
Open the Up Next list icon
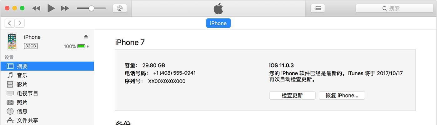coord(318,8)
